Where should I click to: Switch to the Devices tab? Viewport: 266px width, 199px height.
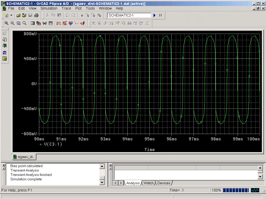(x=164, y=183)
